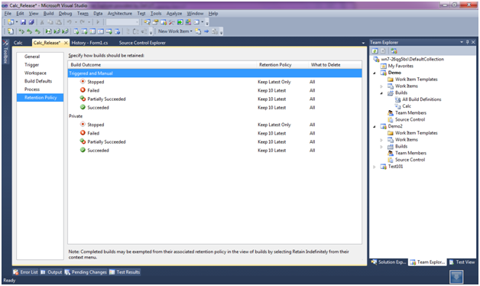This screenshot has height=286, width=480.
Task: Click the Cut scissors icon in the toolbar
Action: click(42, 22)
